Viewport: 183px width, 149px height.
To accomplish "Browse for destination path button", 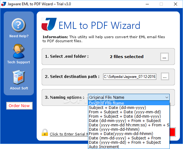I will tap(165, 76).
